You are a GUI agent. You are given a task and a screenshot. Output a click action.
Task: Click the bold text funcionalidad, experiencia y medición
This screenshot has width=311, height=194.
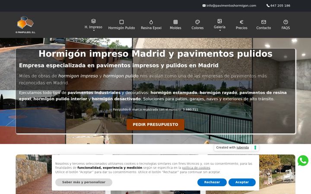[x=110, y=168]
